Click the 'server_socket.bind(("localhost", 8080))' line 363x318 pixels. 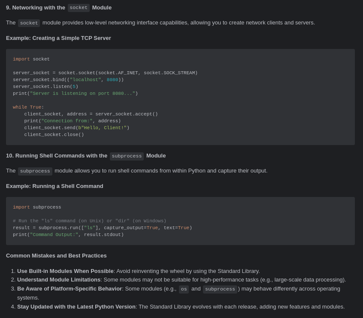pyautogui.click(x=68, y=80)
